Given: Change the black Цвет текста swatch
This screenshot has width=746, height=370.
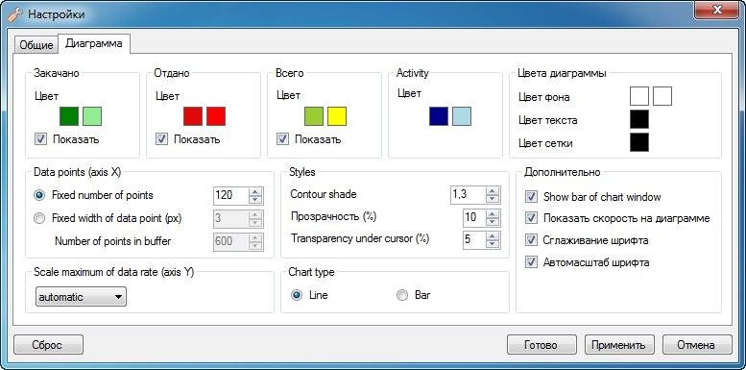Looking at the screenshot, I should [639, 119].
